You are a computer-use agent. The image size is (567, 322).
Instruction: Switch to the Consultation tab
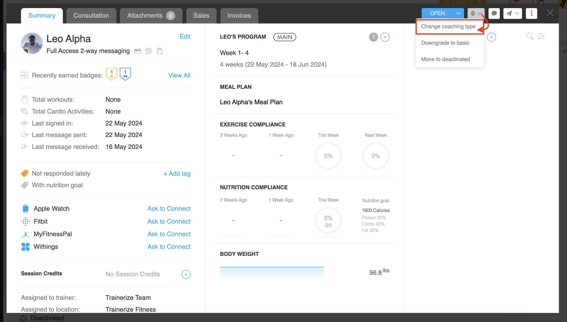(x=91, y=16)
